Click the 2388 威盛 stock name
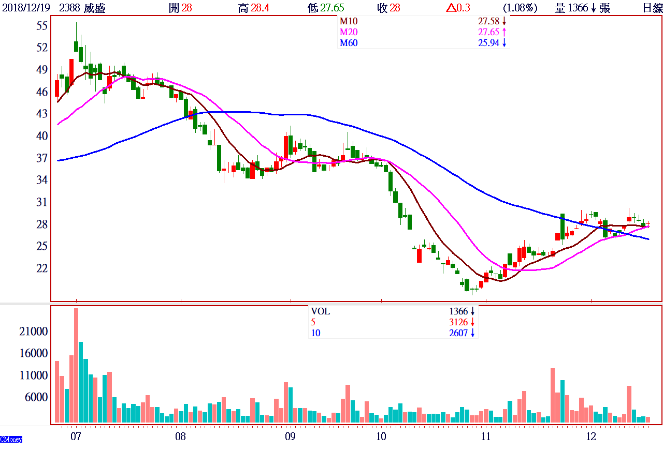The image size is (663, 452). click(x=82, y=8)
